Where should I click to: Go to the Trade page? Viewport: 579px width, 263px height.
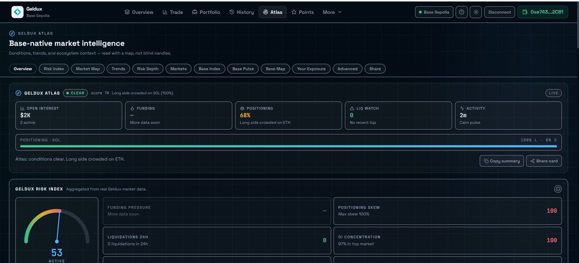(x=173, y=12)
